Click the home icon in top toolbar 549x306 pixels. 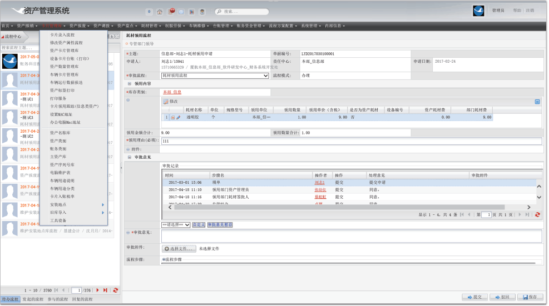click(160, 12)
